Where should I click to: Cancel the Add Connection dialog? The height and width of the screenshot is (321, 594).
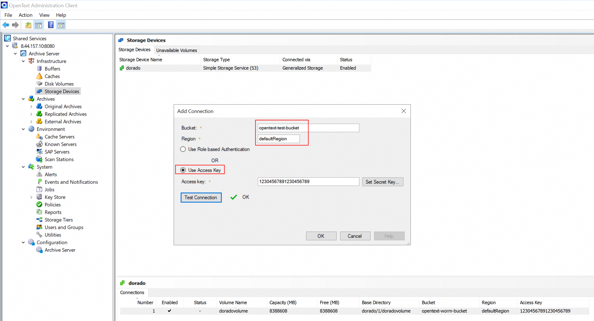355,236
